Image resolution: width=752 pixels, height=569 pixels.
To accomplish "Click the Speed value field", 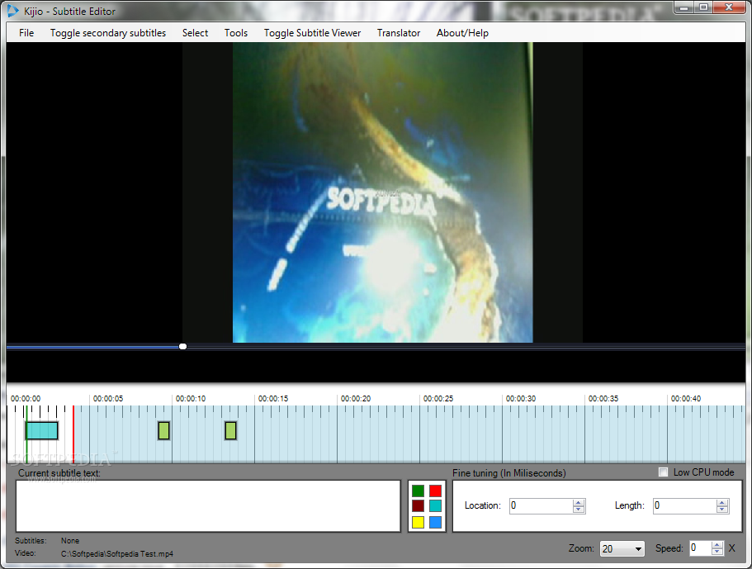I will tap(700, 548).
